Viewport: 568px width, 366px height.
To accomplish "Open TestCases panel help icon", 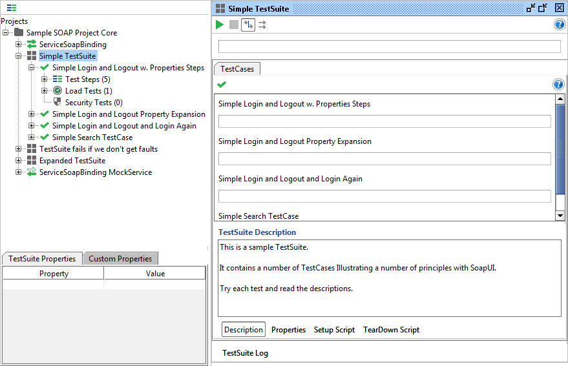I will coord(558,85).
